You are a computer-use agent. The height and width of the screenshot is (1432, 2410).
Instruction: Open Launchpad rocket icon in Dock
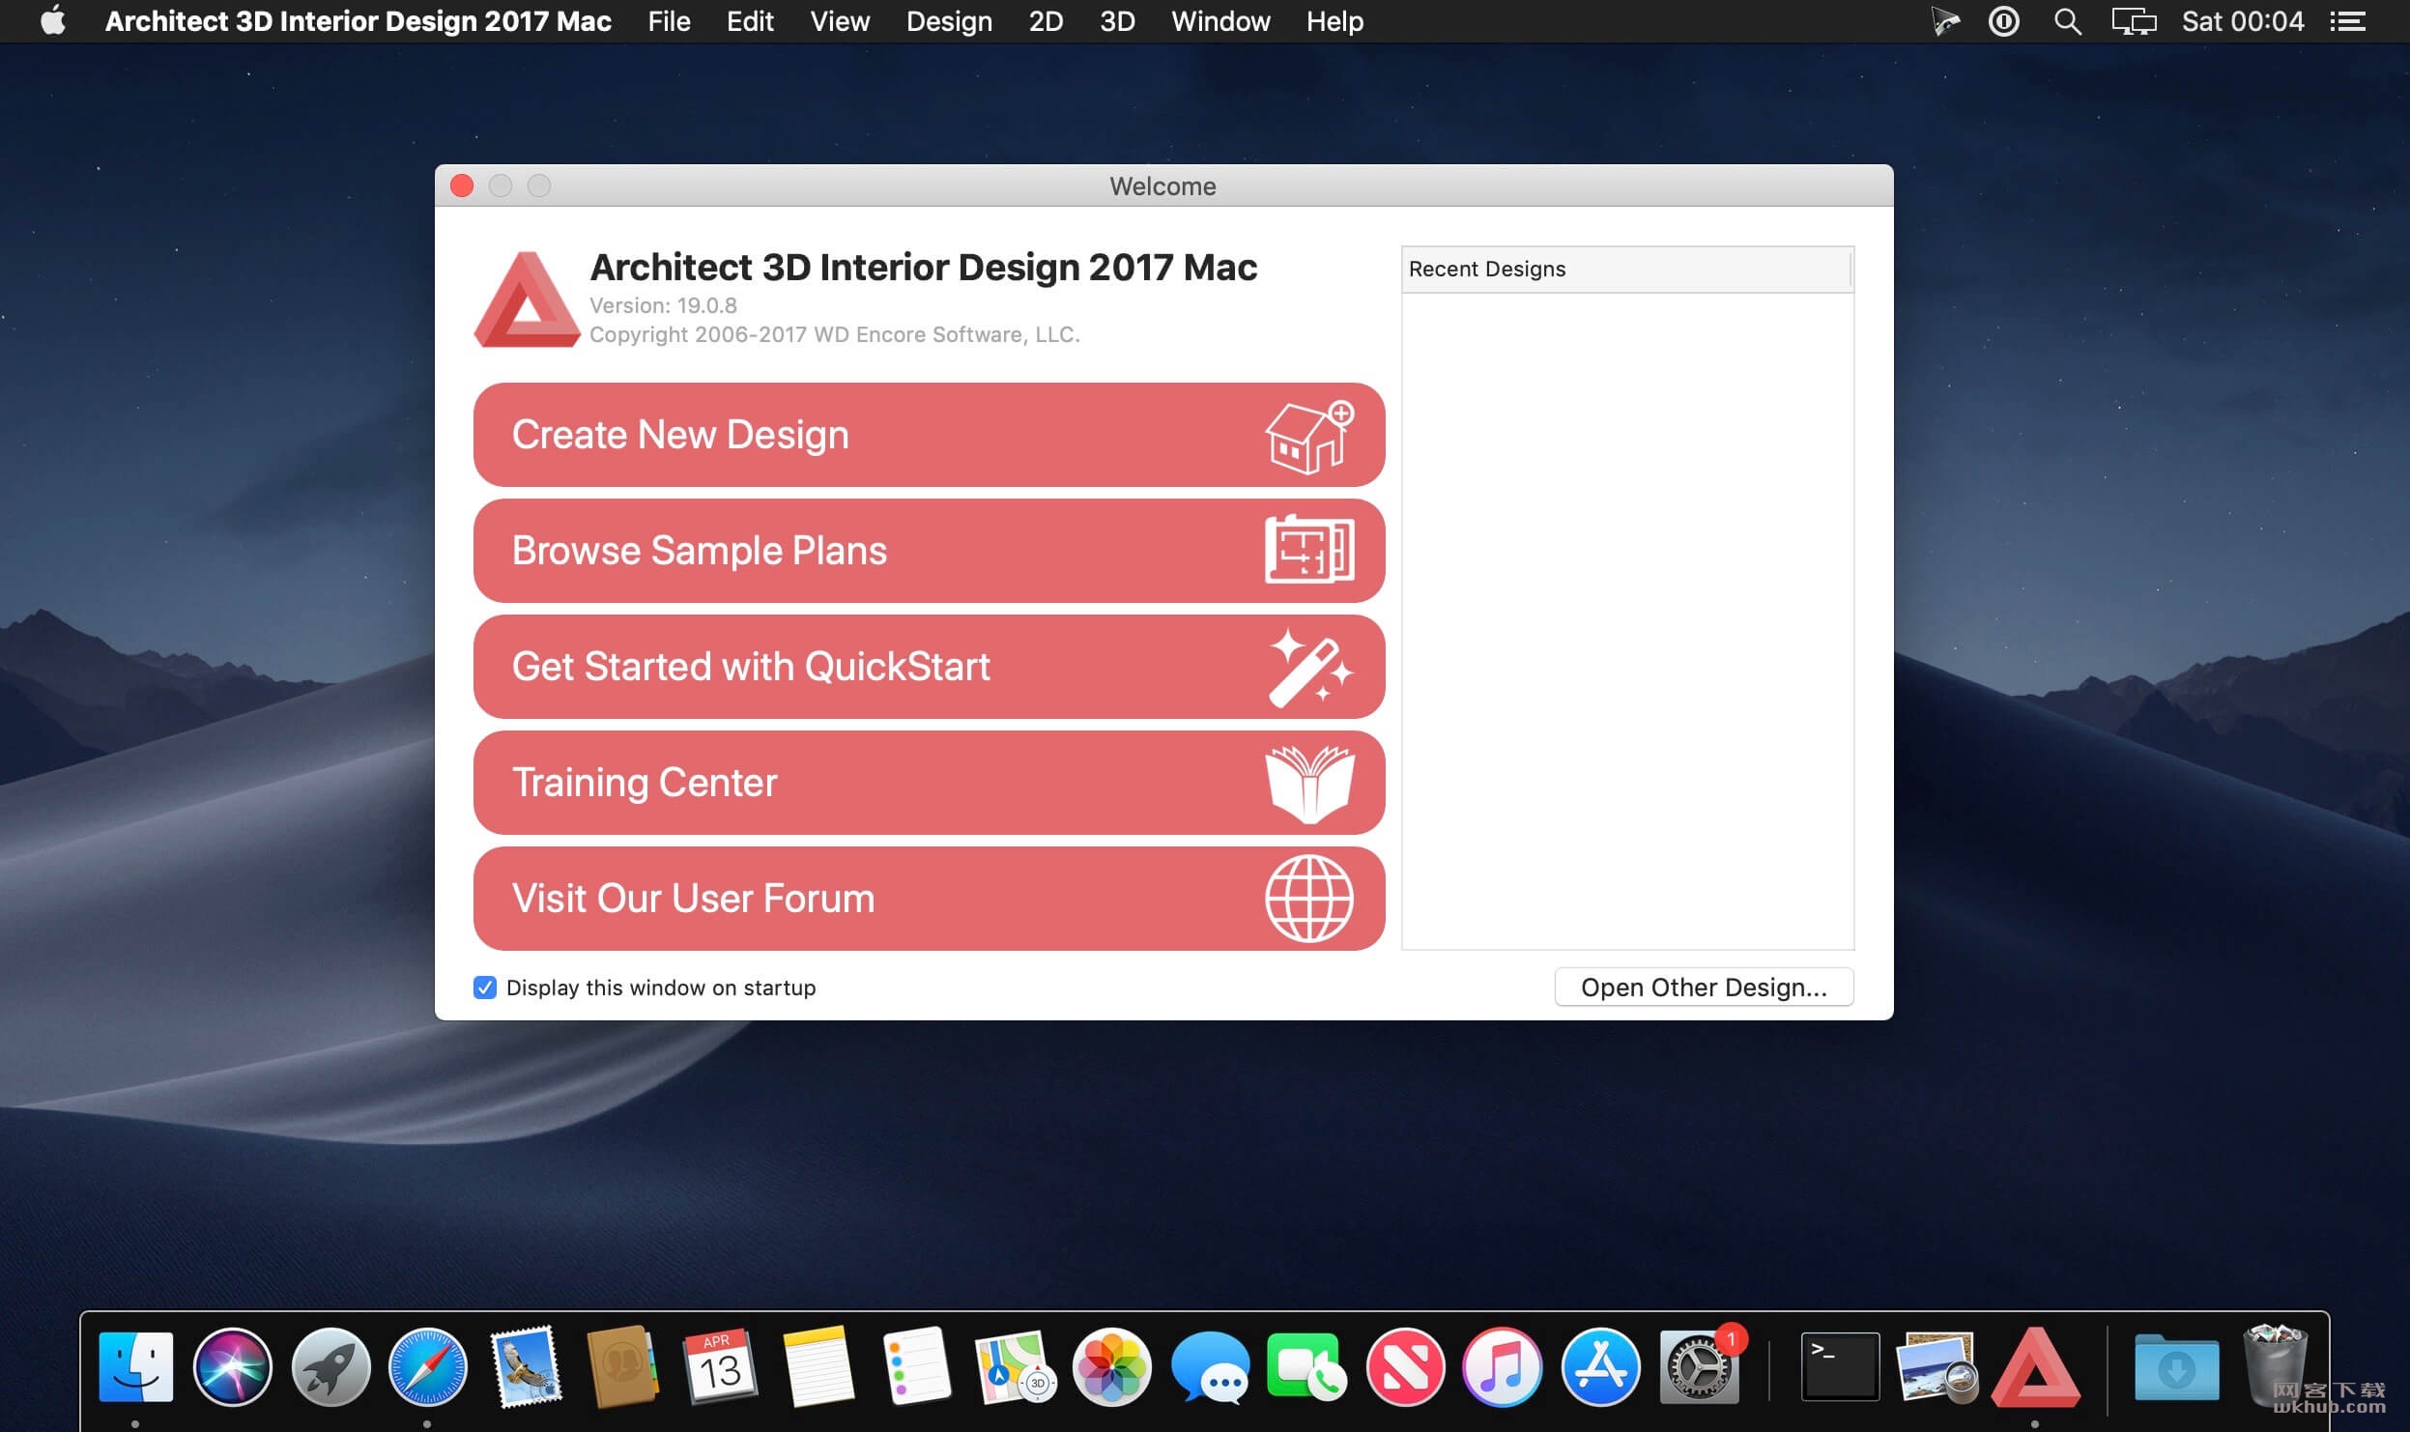tap(330, 1366)
